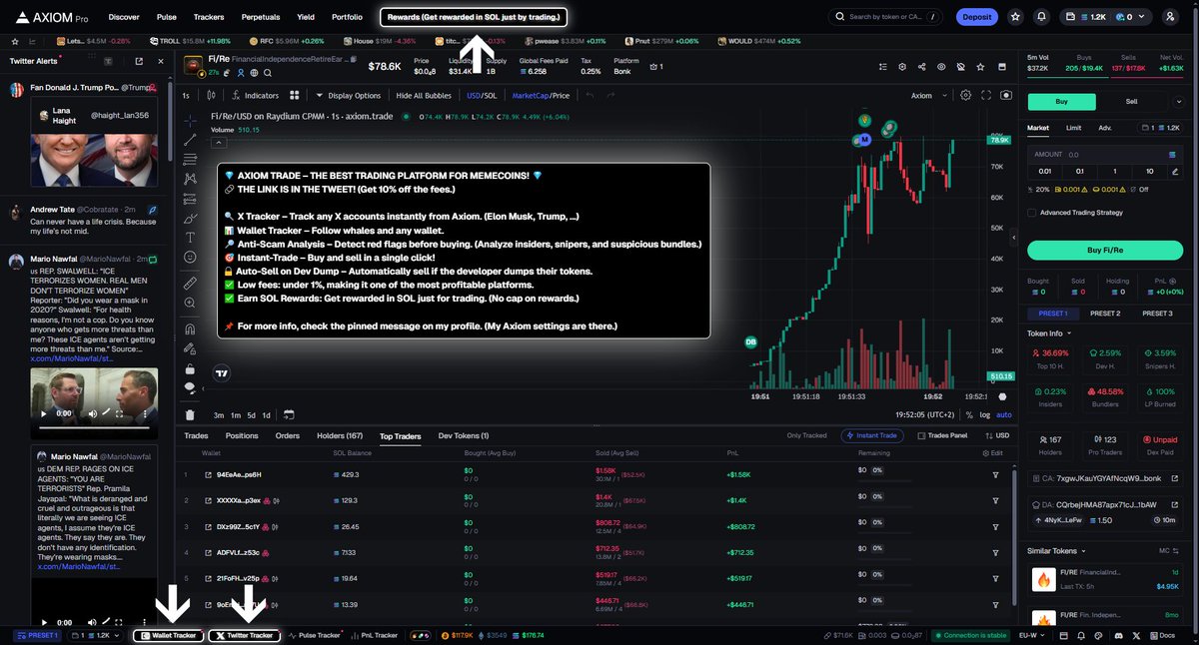
Task: Toggle Only Tracked filter
Action: (806, 435)
